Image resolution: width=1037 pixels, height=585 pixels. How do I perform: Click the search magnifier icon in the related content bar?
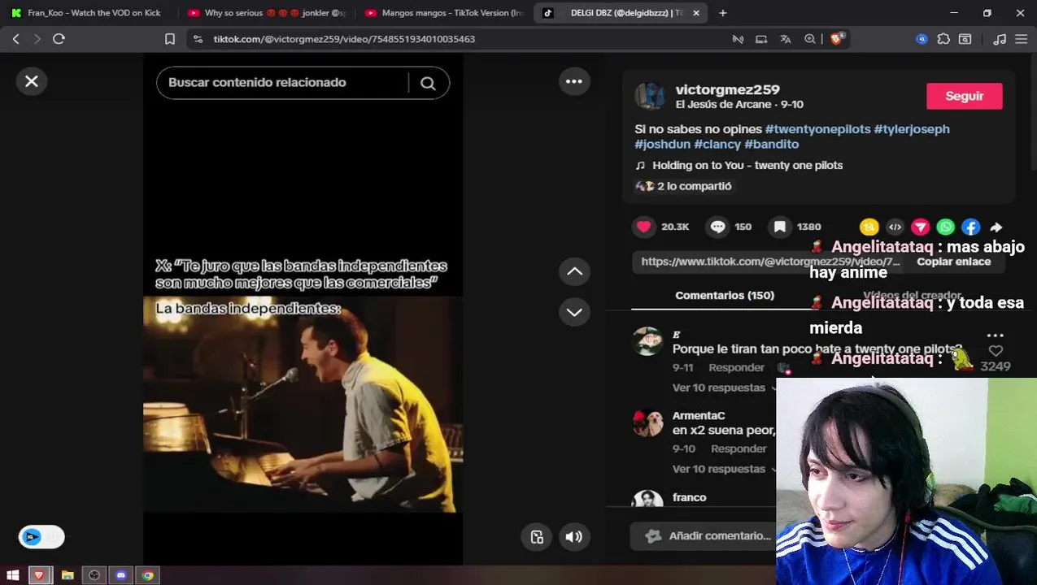[428, 83]
